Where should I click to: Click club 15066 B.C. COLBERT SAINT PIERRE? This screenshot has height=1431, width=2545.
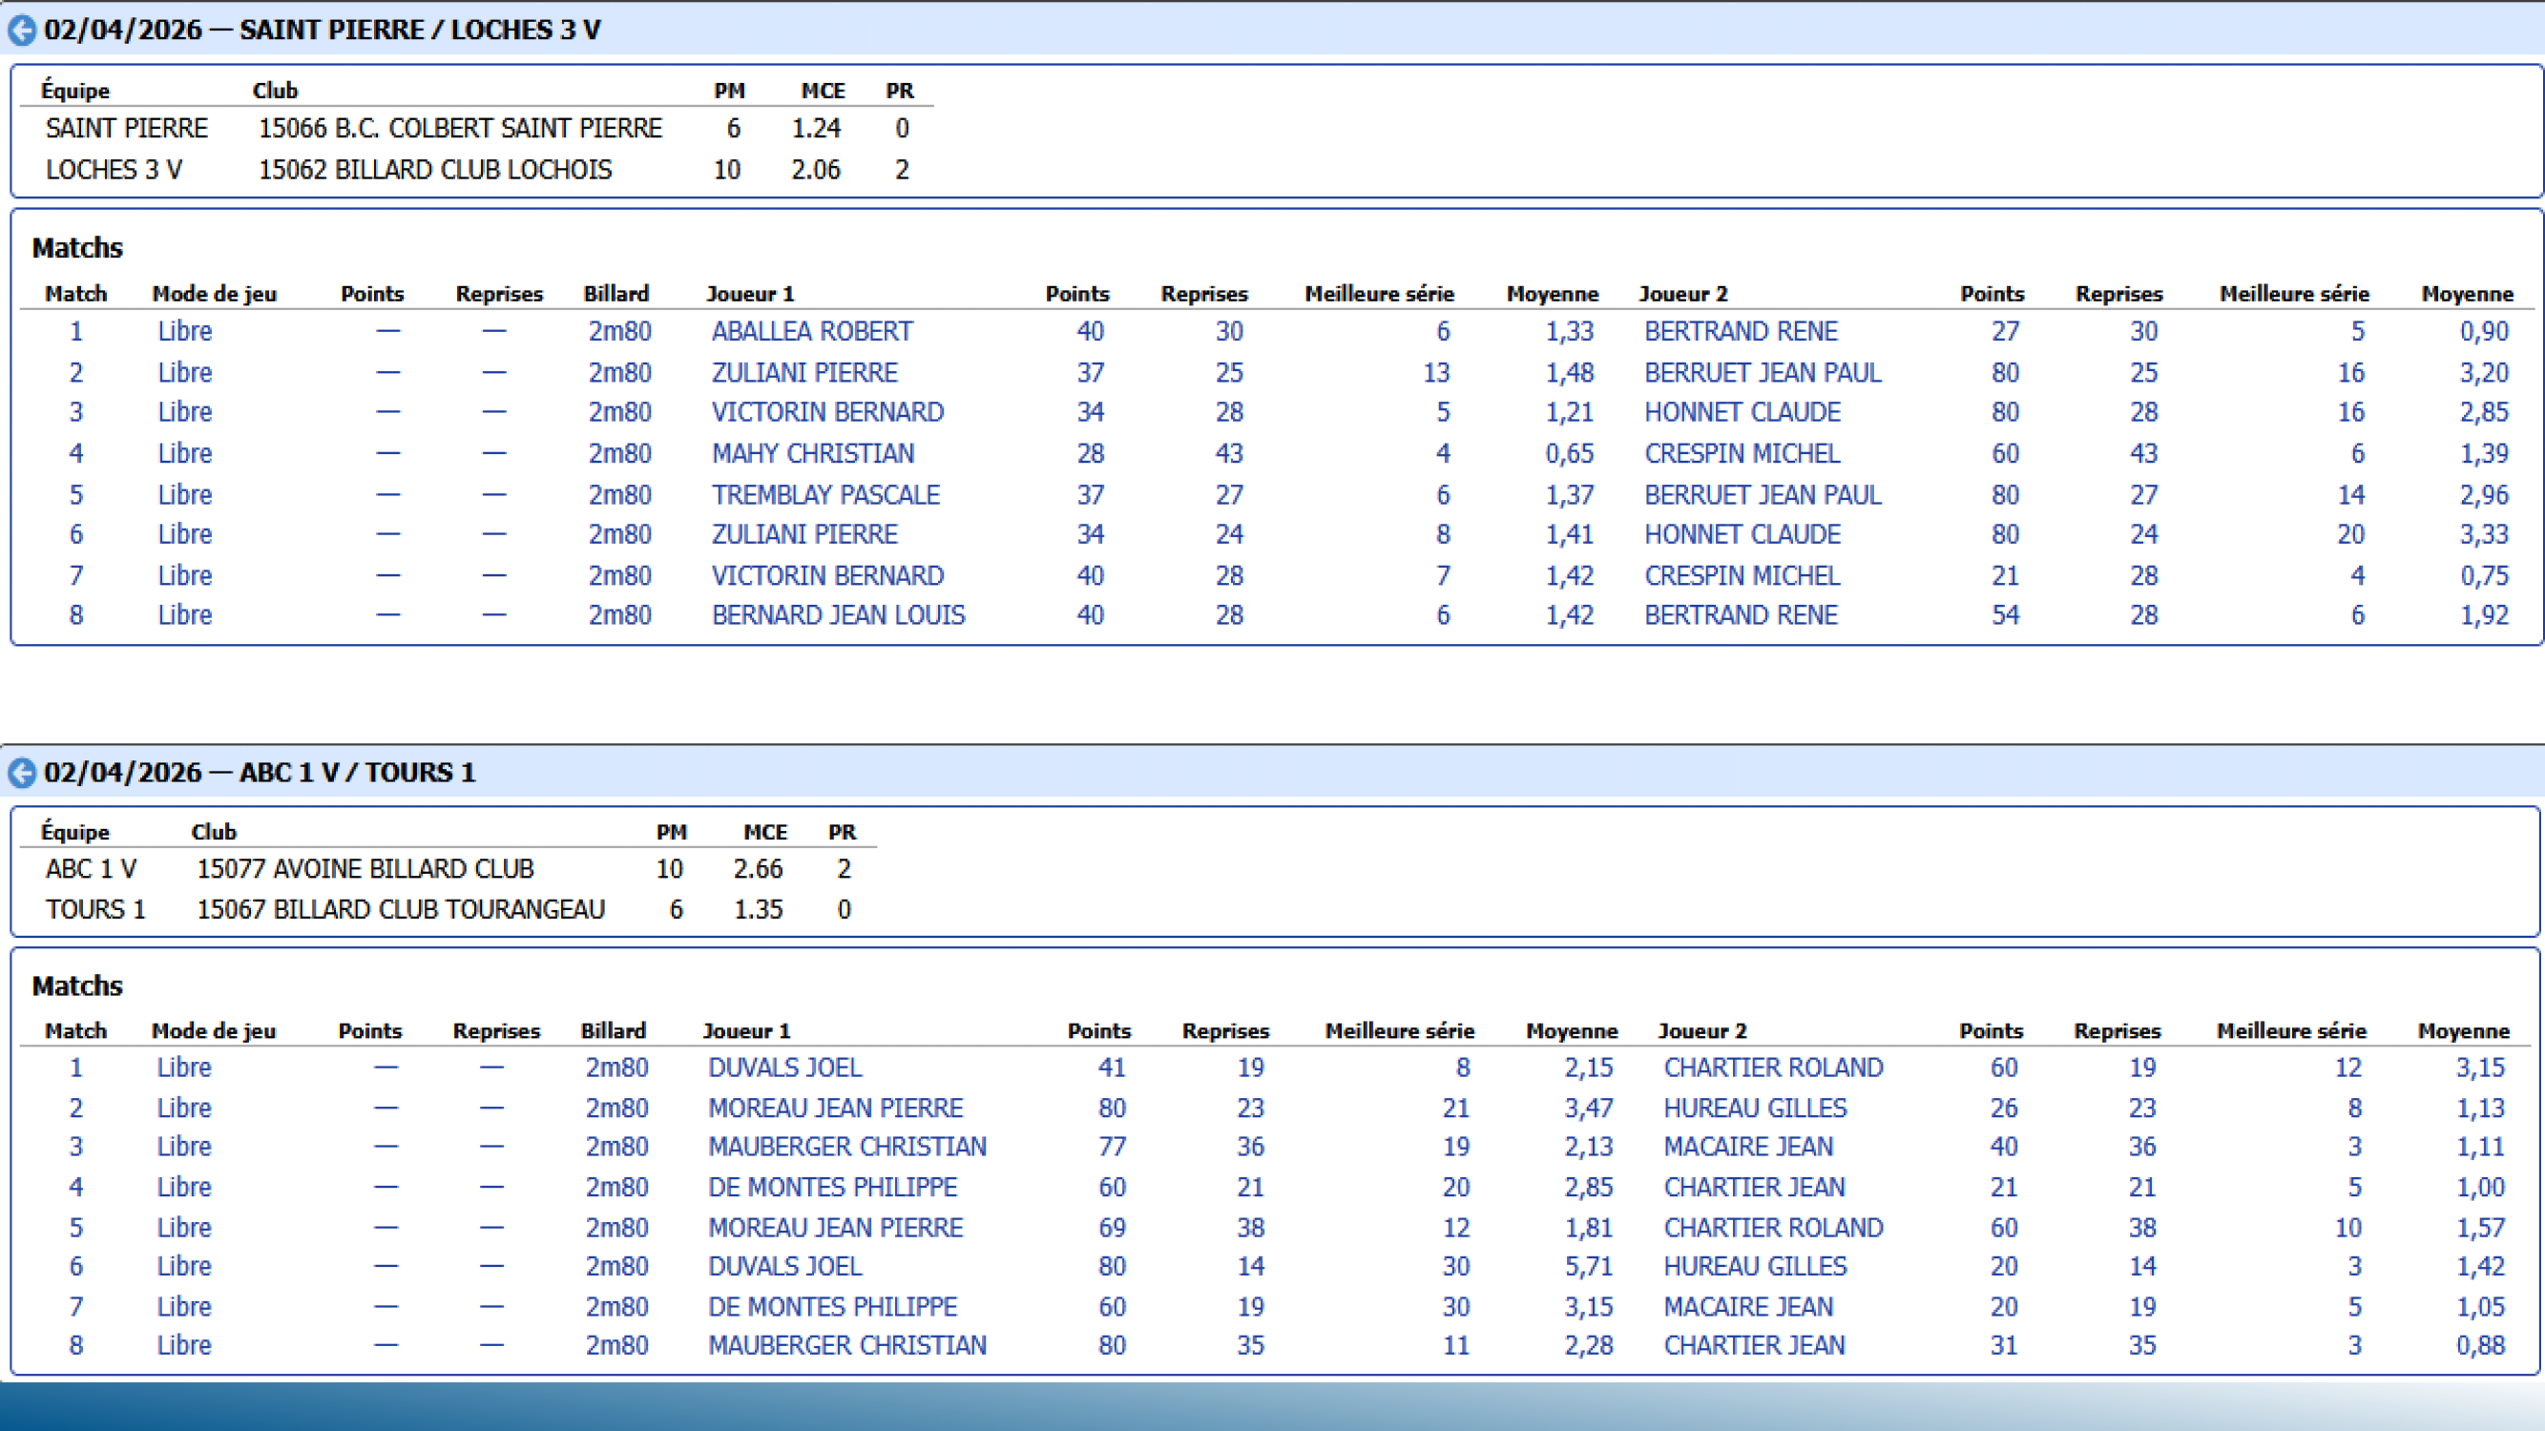[459, 129]
